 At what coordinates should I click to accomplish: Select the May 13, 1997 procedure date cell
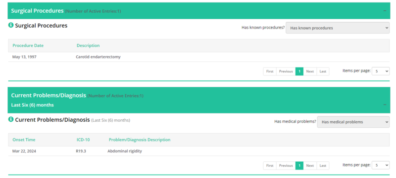(24, 57)
